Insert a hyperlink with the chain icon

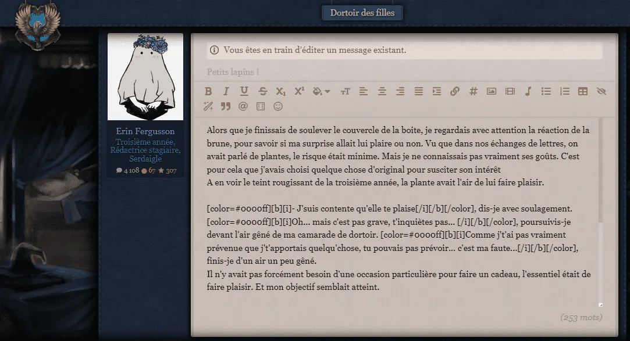pyautogui.click(x=455, y=91)
